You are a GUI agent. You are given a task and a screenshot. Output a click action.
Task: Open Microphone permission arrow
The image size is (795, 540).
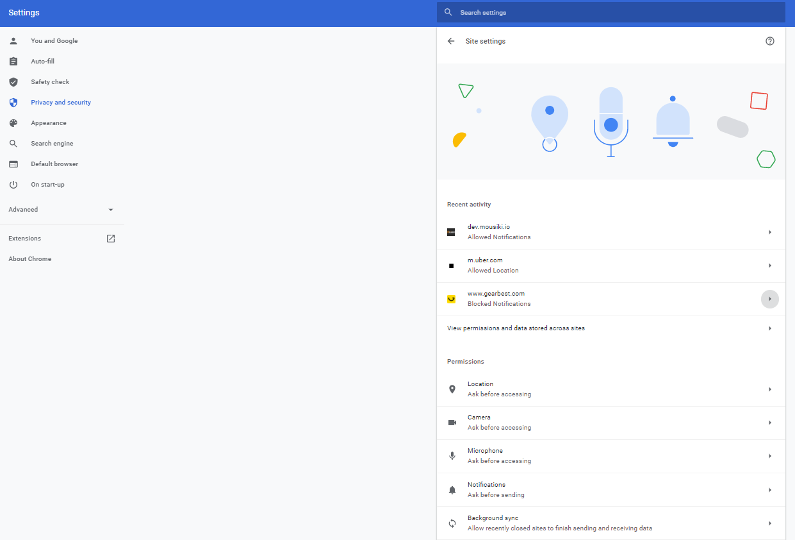770,456
